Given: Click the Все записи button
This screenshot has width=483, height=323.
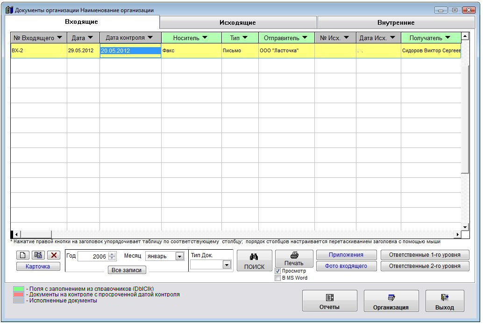Looking at the screenshot, I should (x=127, y=270).
